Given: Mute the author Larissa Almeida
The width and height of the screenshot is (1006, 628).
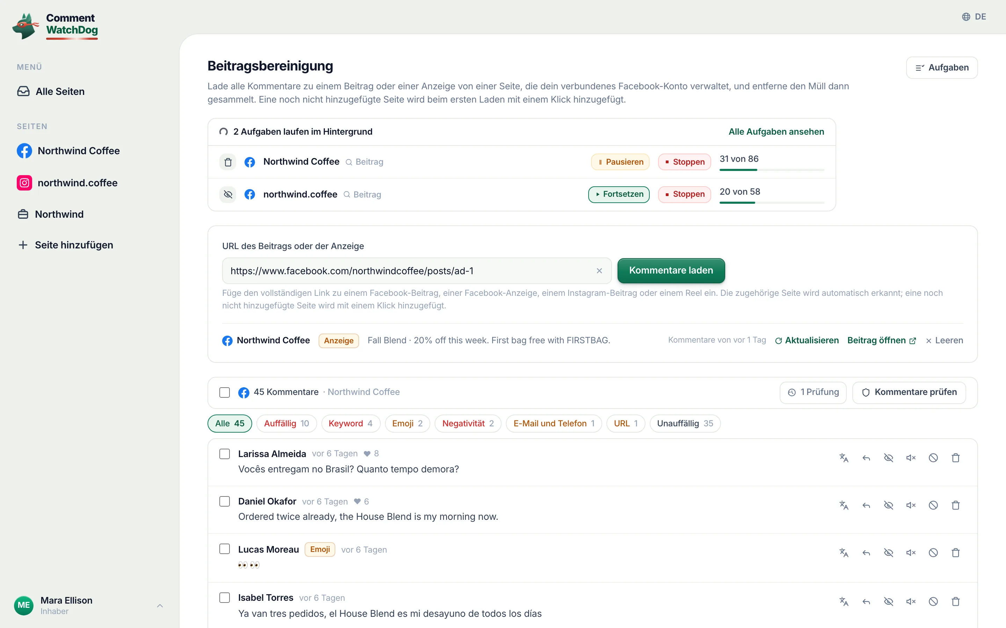Looking at the screenshot, I should (911, 458).
